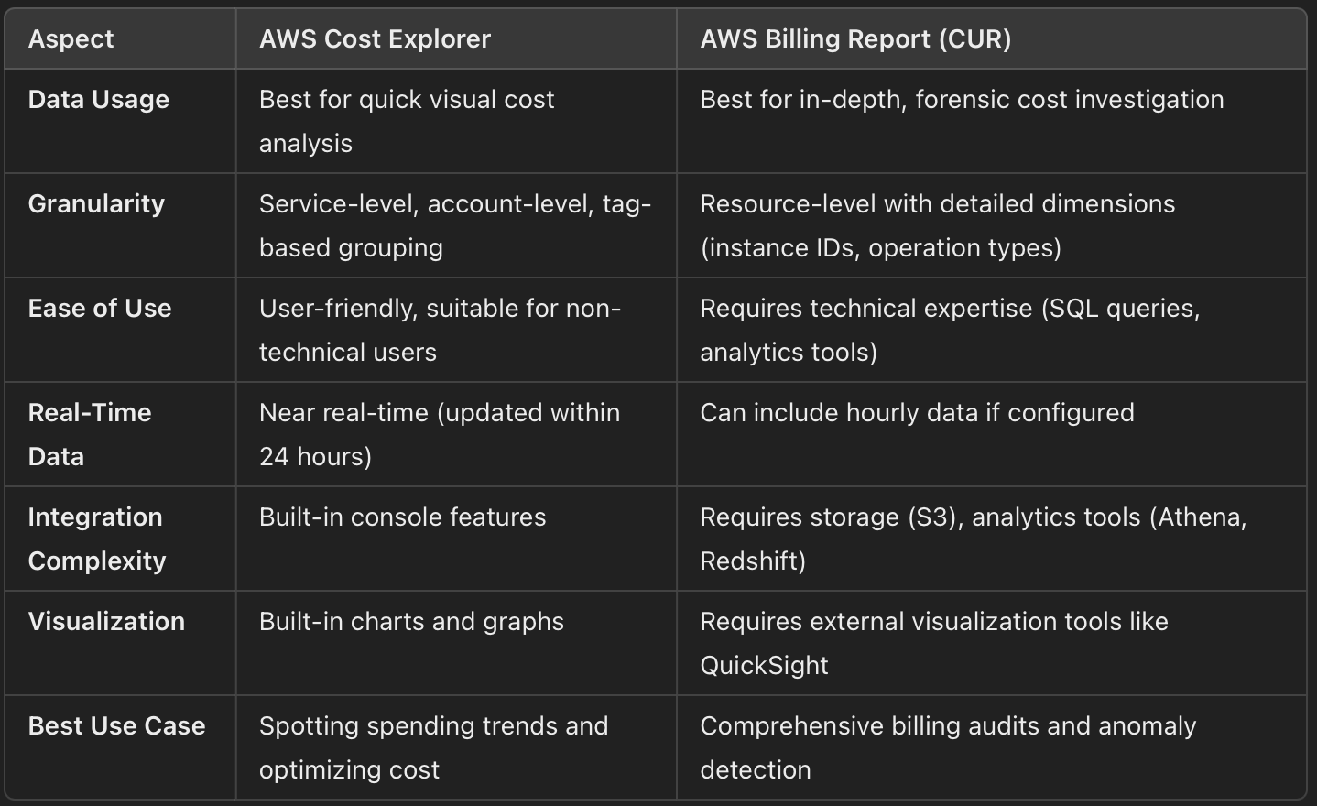This screenshot has width=1317, height=806.
Task: Click 'Service-level, account-level, tag-based grouping' cell
Action: pyautogui.click(x=455, y=225)
